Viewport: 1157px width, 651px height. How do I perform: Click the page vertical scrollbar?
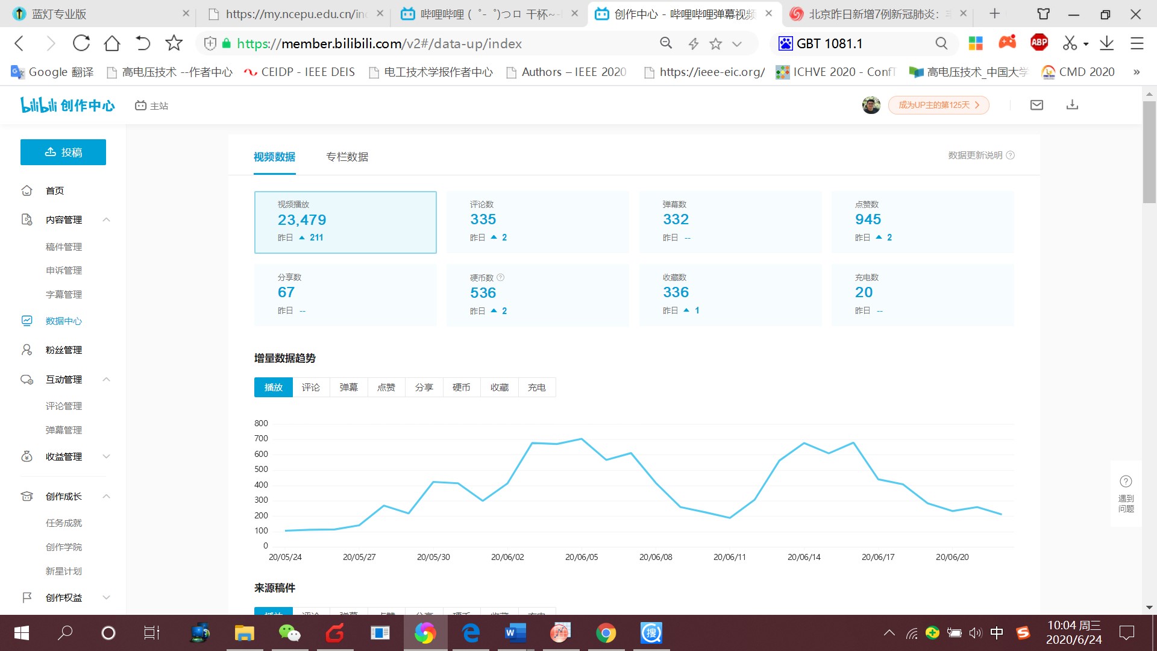[1149, 151]
